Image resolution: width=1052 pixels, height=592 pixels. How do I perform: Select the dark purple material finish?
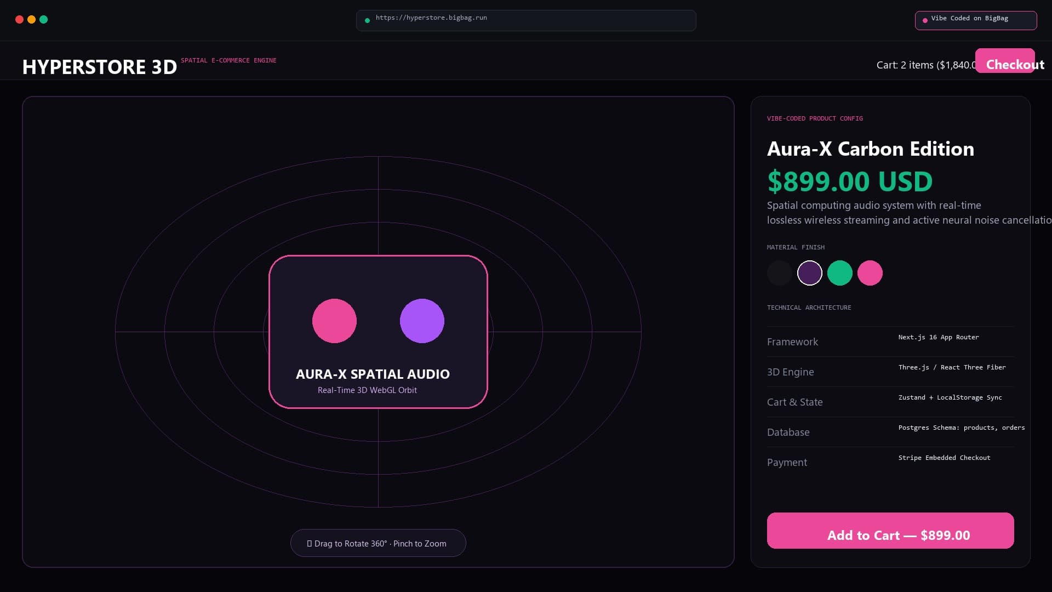pos(809,273)
